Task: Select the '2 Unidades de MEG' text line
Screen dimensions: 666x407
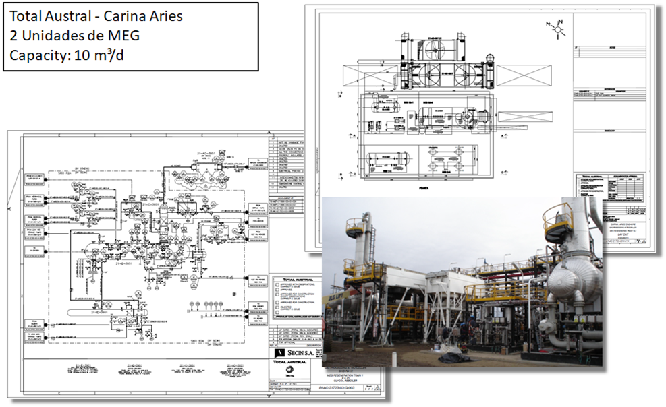Action: click(x=75, y=36)
